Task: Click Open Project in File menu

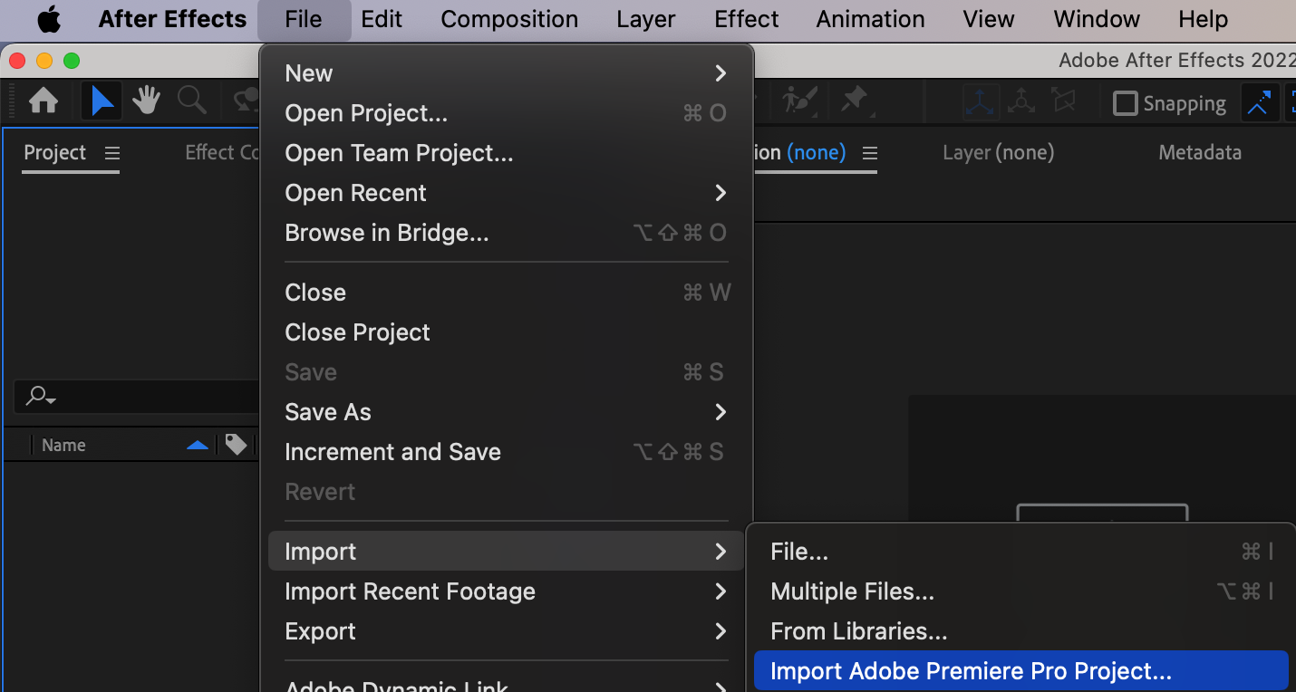Action: click(x=366, y=113)
